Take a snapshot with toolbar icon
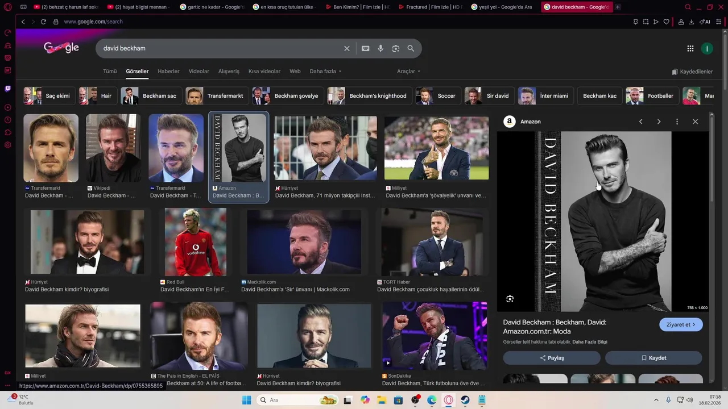The width and height of the screenshot is (728, 409). (x=646, y=22)
